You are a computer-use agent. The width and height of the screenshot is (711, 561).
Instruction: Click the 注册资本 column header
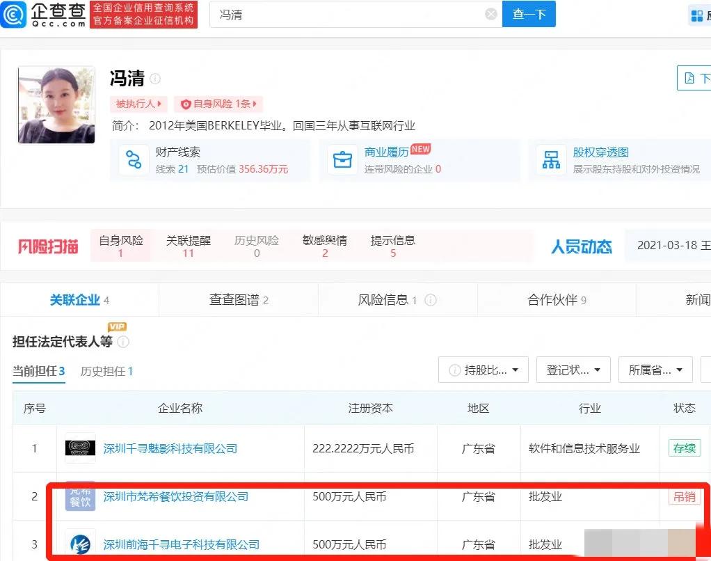(371, 408)
